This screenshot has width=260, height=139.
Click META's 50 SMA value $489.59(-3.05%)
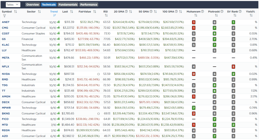149,58
